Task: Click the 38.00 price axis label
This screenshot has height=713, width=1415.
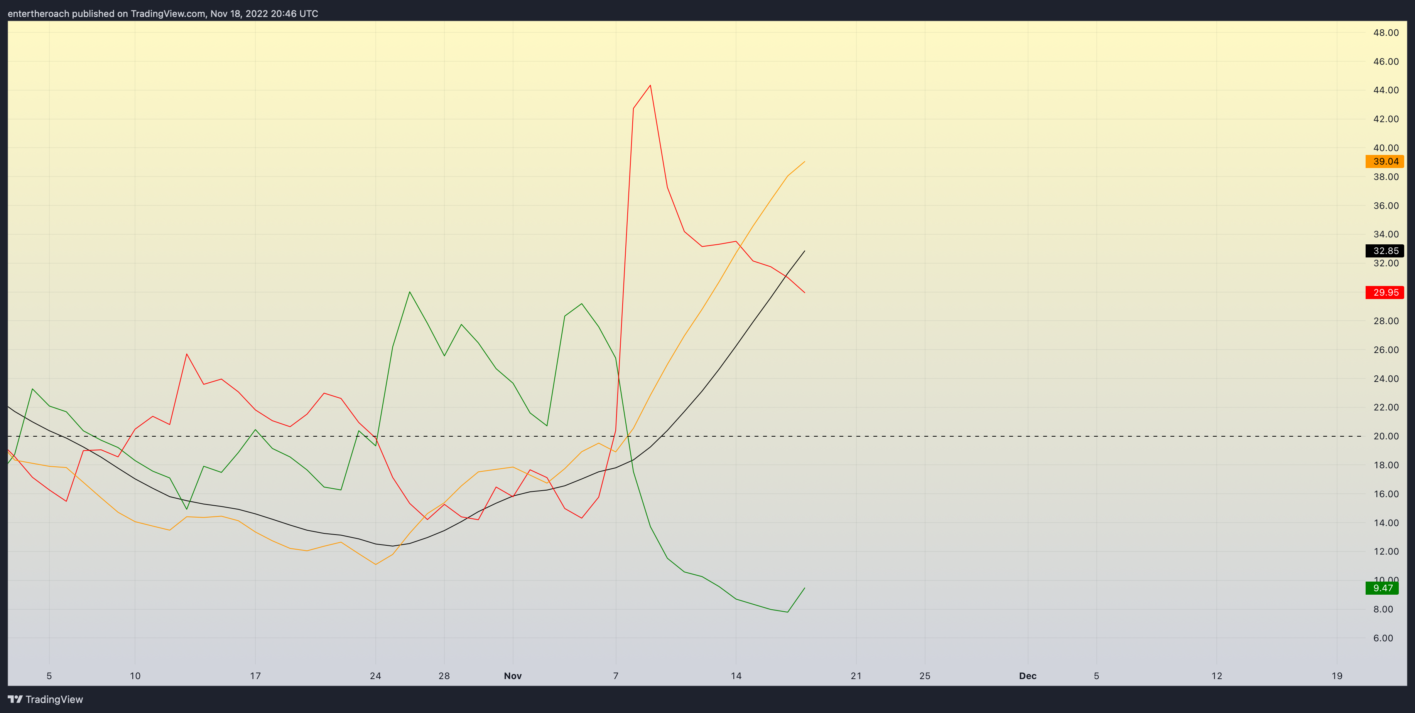Action: click(1386, 177)
